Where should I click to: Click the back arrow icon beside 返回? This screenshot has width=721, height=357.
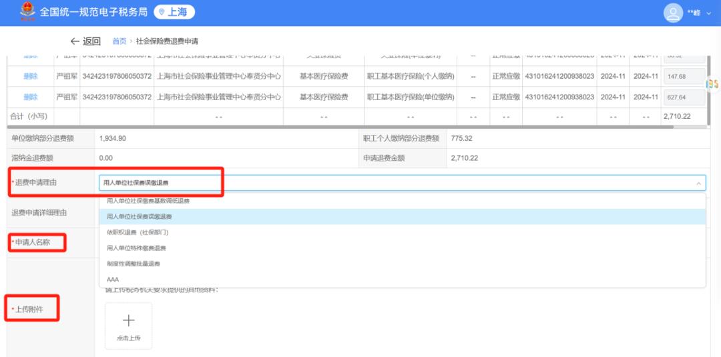(x=75, y=41)
